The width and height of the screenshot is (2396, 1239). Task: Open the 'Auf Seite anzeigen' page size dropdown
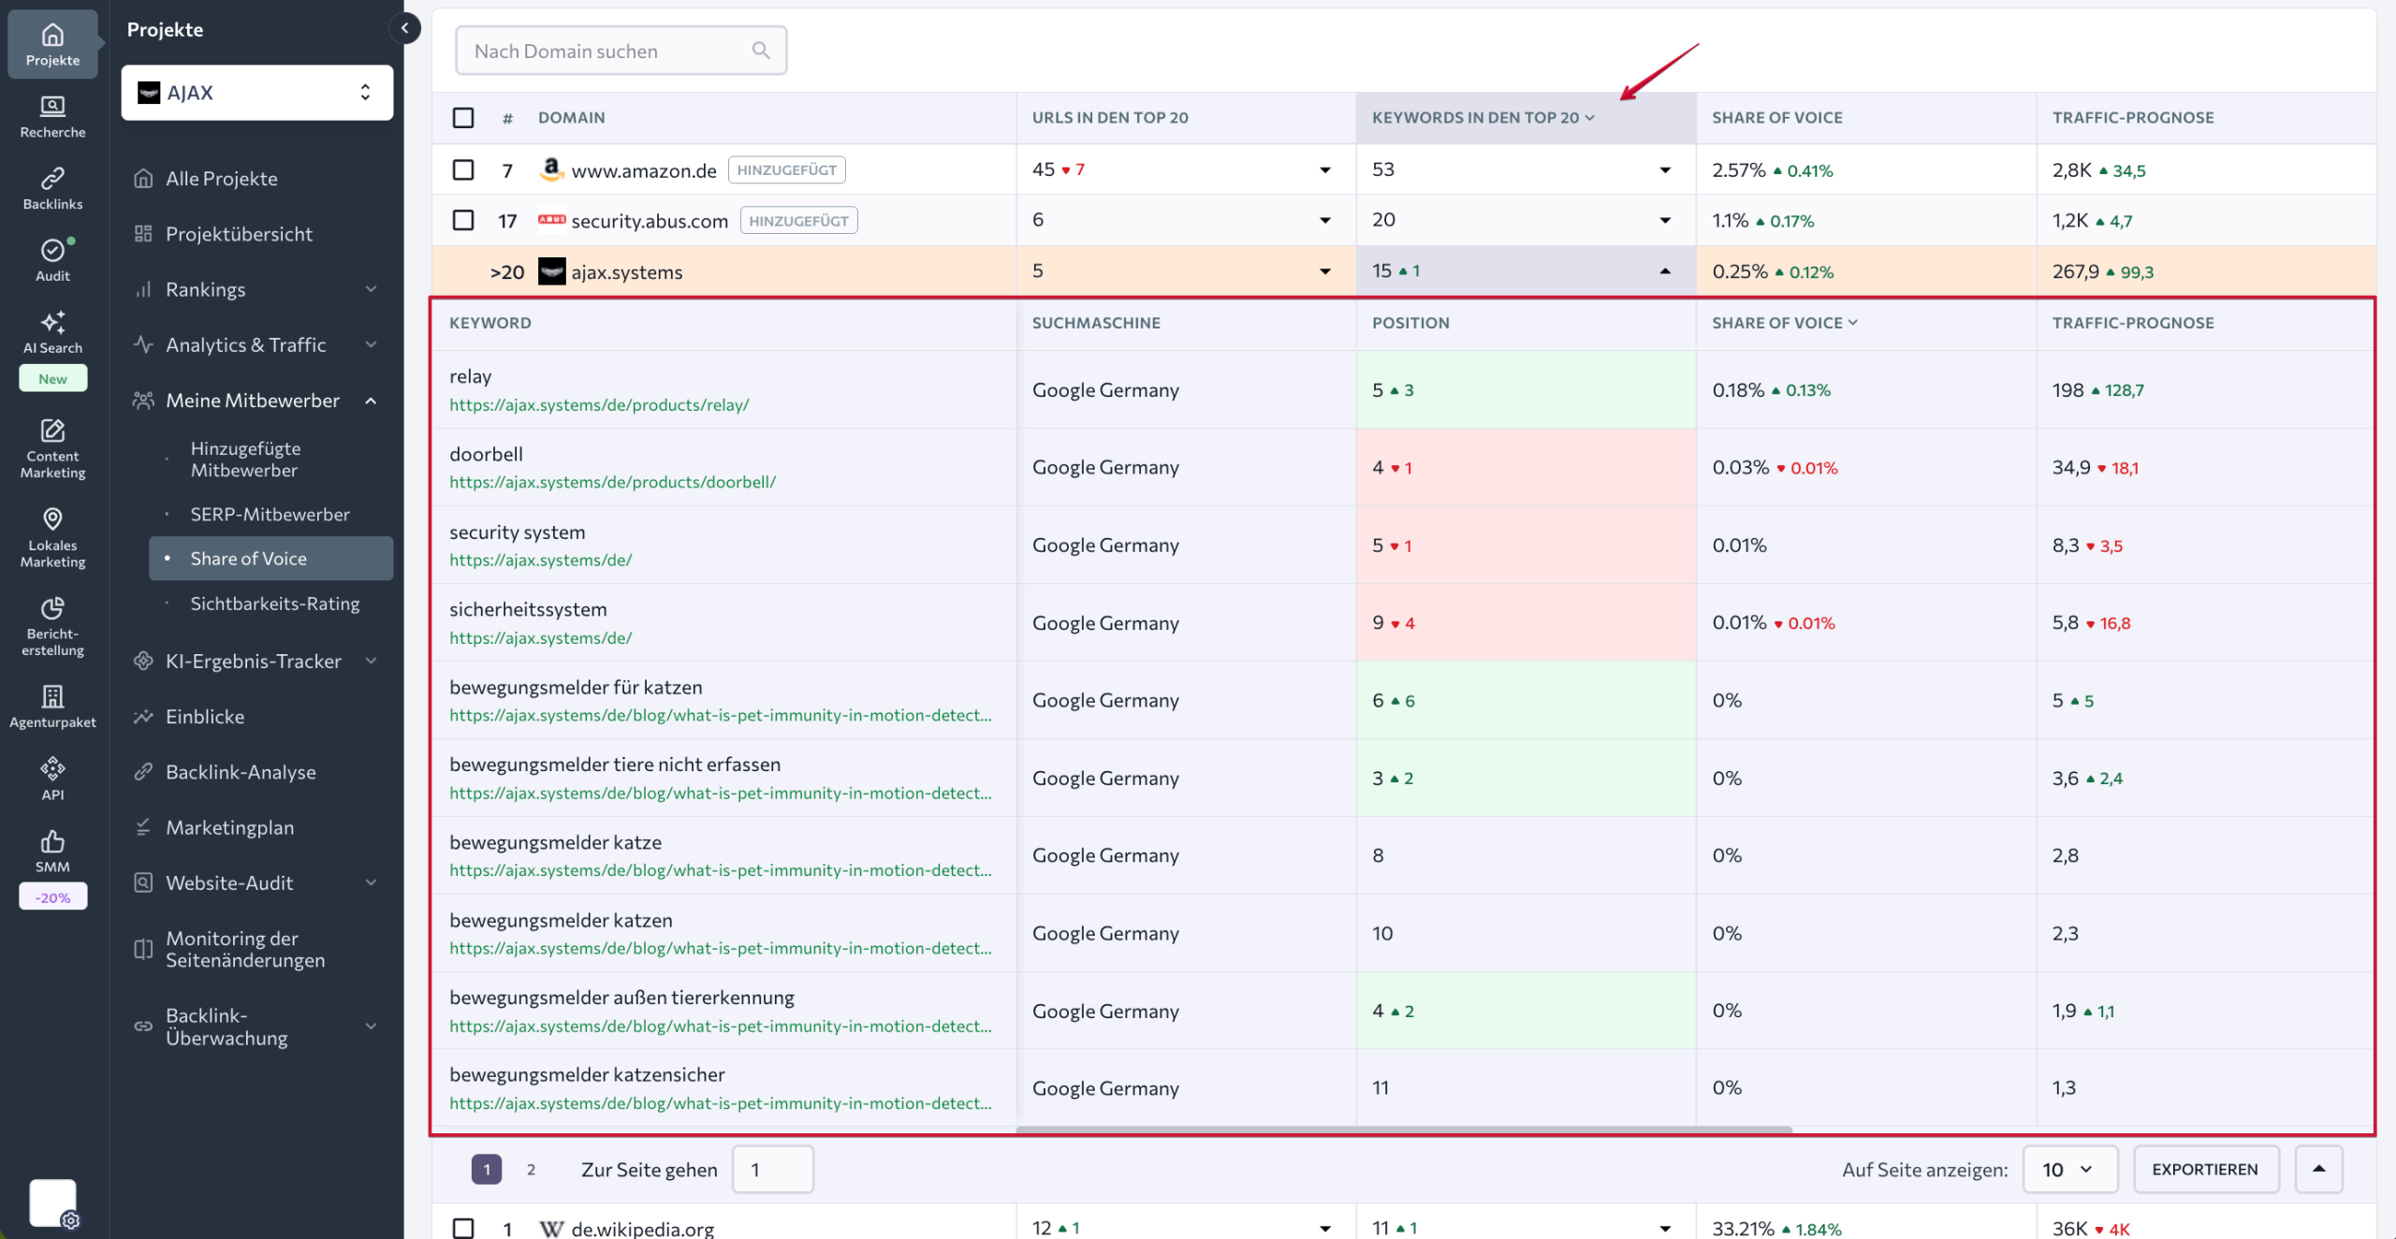(x=2070, y=1169)
